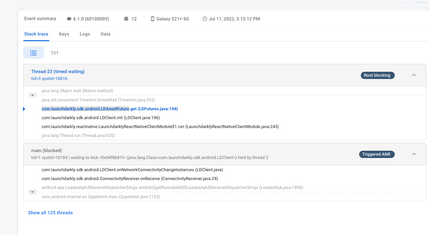Viewport: 429px width, 235px height.
Task: Click the blue marker on the LDAwaitFuture frame
Action: [24, 109]
